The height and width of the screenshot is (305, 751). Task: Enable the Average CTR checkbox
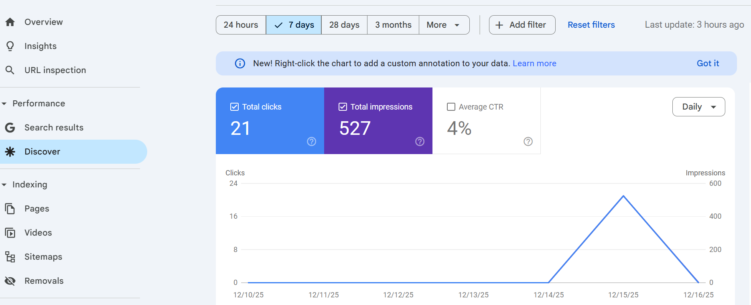coord(451,107)
